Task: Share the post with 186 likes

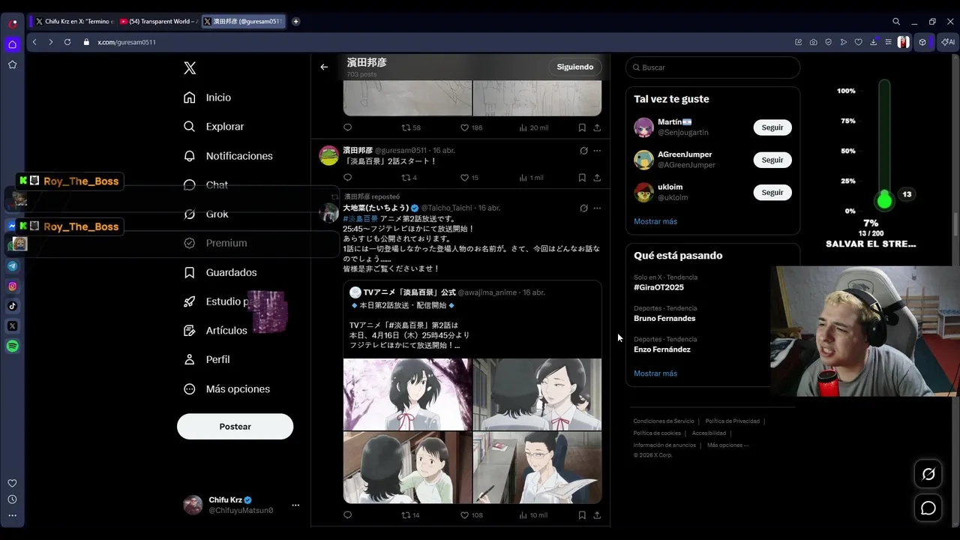Action: 597,127
